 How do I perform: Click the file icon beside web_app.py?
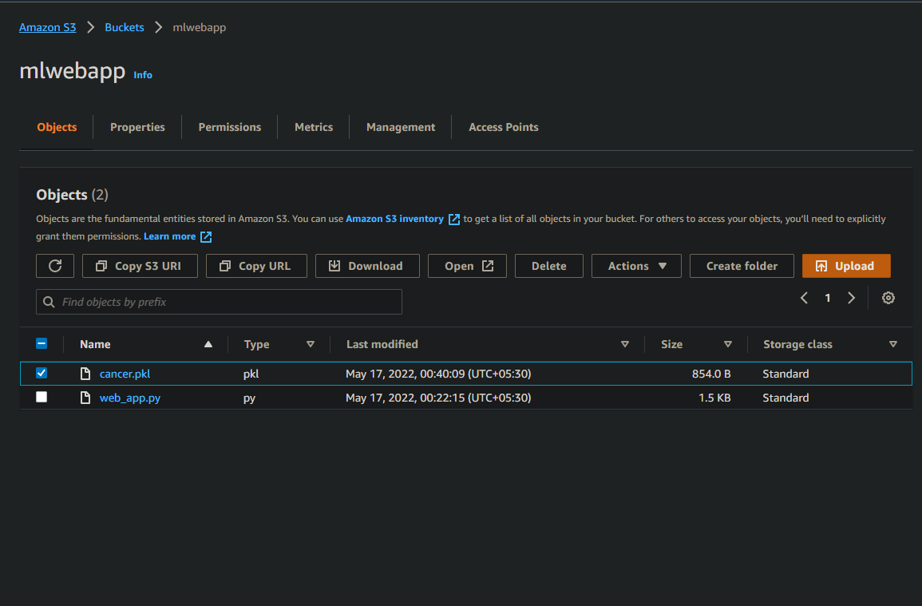click(x=85, y=398)
